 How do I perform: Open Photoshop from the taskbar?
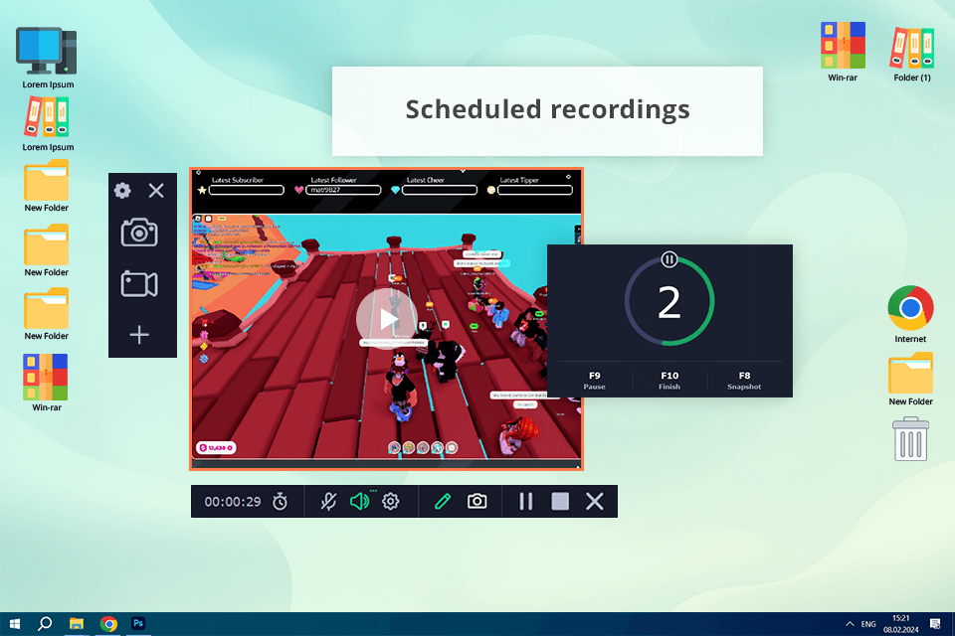[x=138, y=624]
